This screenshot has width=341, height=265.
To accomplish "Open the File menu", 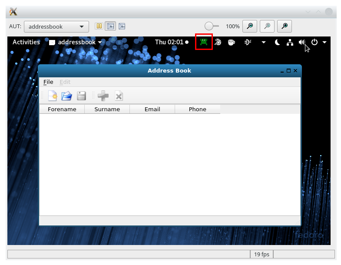I will (x=48, y=82).
